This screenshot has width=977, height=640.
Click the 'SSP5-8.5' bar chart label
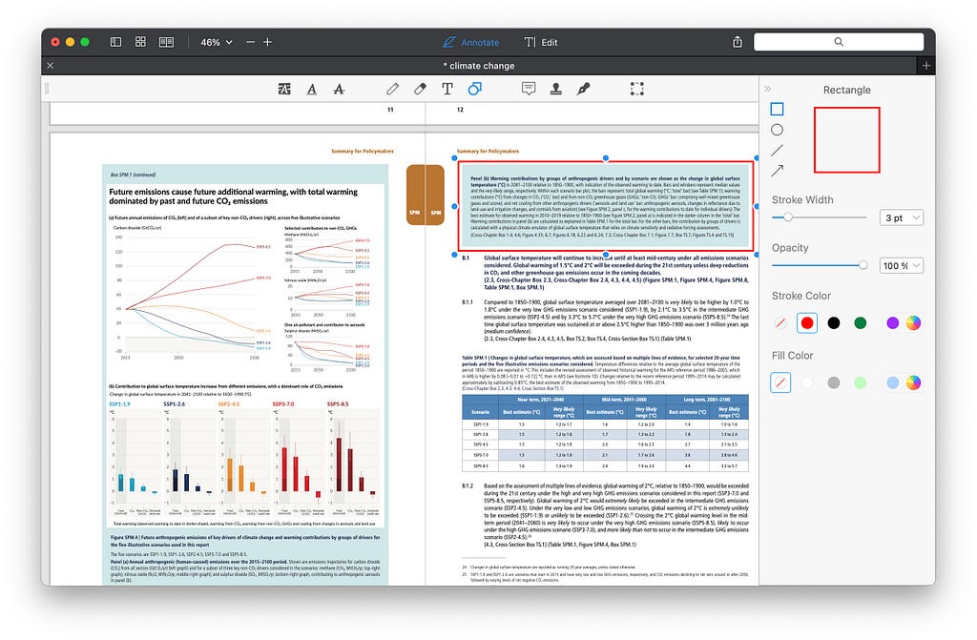pos(338,404)
